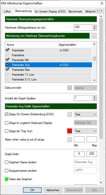
Task: Open the Benchmark tab
Action: 75,12
